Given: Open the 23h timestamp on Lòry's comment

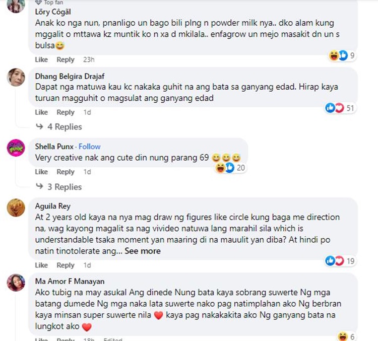Looking at the screenshot, I should (x=89, y=59).
